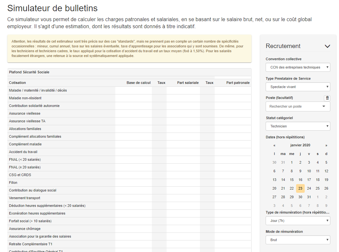
Task: Click the 'Retraite Complémentaire T1' row
Action: point(129,244)
